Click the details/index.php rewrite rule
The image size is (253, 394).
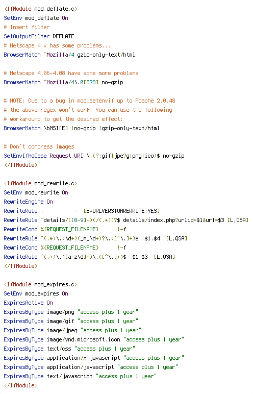pyautogui.click(x=126, y=220)
